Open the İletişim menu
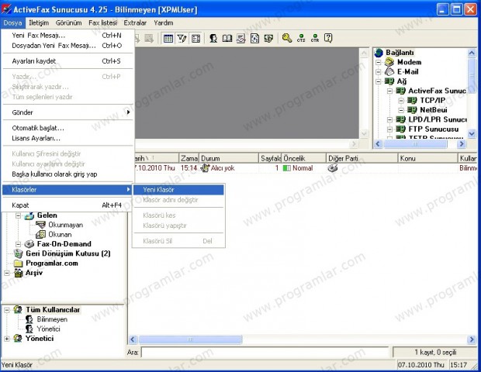Screen dimensions: 481x372 coord(39,22)
